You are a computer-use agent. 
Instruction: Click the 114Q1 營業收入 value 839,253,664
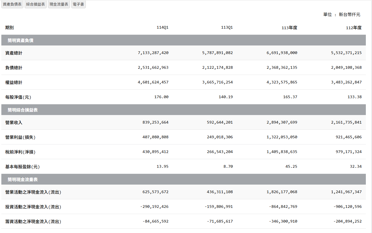tap(155, 122)
